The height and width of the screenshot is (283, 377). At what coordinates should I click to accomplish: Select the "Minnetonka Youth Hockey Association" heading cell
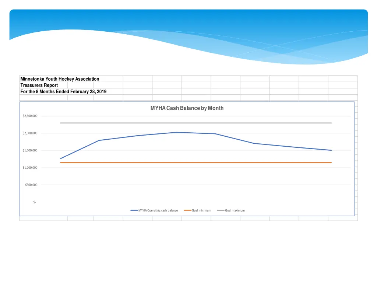click(x=60, y=79)
